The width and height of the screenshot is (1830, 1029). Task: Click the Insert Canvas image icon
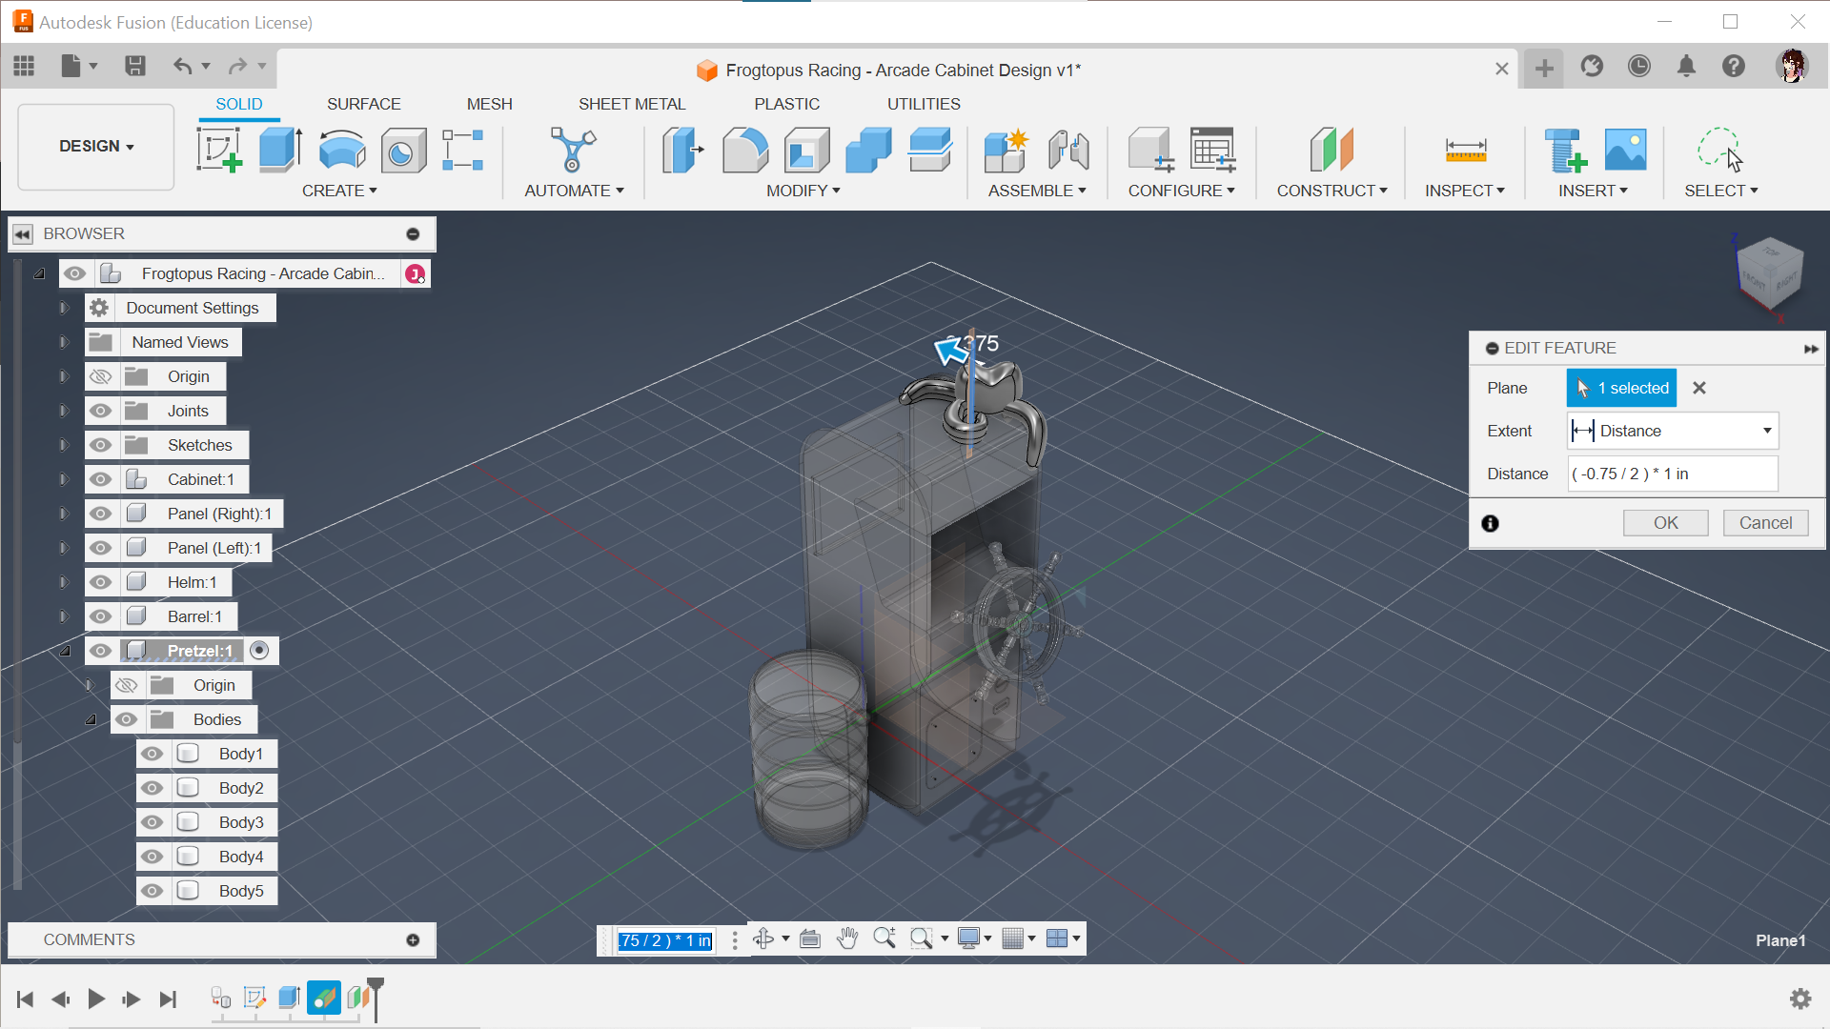1625,151
